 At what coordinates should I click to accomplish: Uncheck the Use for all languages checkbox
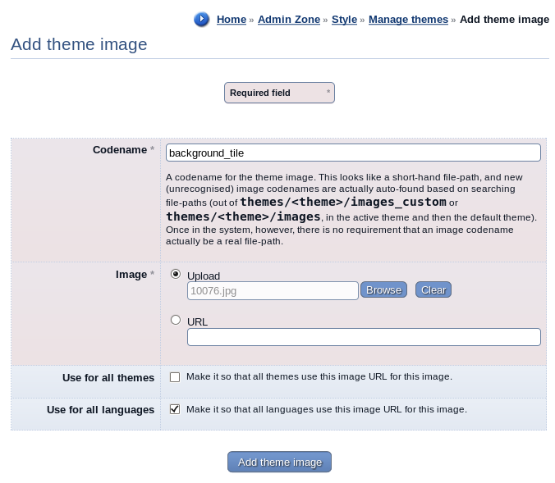175,409
